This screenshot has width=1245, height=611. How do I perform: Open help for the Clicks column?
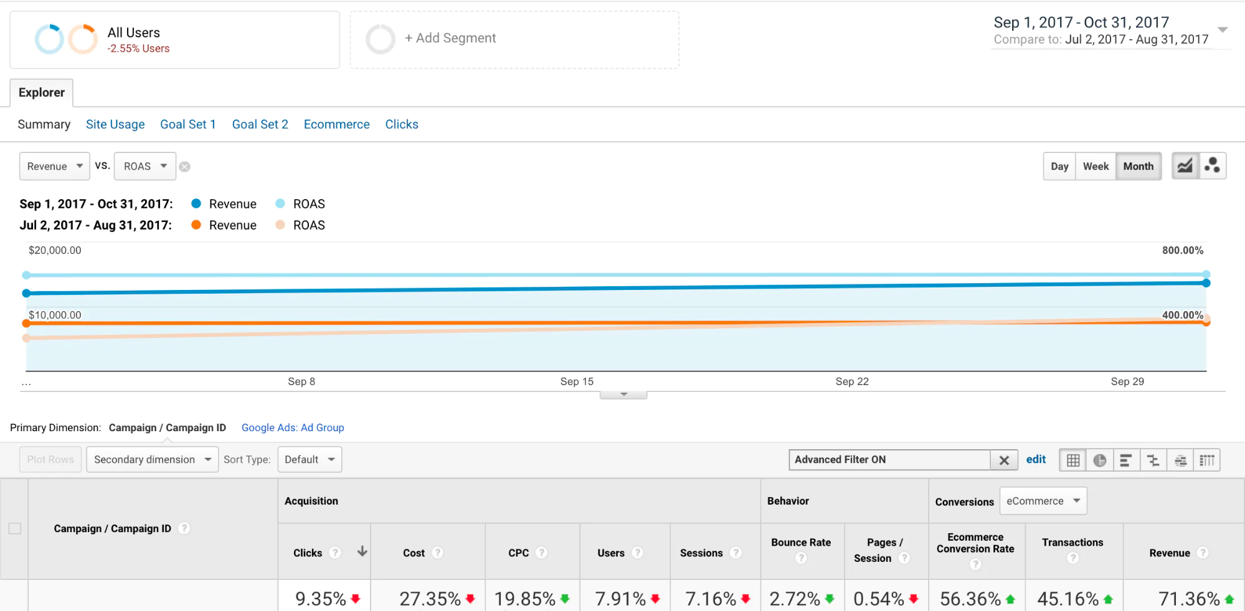pos(335,553)
